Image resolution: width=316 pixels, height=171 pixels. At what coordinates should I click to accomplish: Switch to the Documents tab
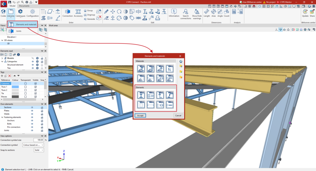coord(24,6)
